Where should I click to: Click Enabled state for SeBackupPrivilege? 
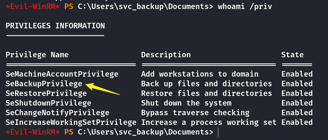(x=297, y=84)
